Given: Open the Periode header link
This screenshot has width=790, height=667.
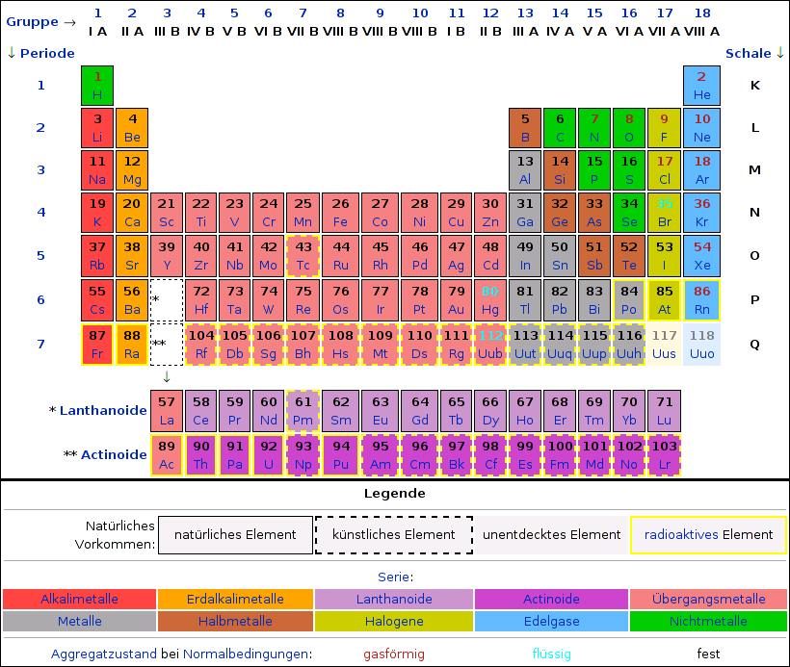Looking at the screenshot, I should (47, 53).
